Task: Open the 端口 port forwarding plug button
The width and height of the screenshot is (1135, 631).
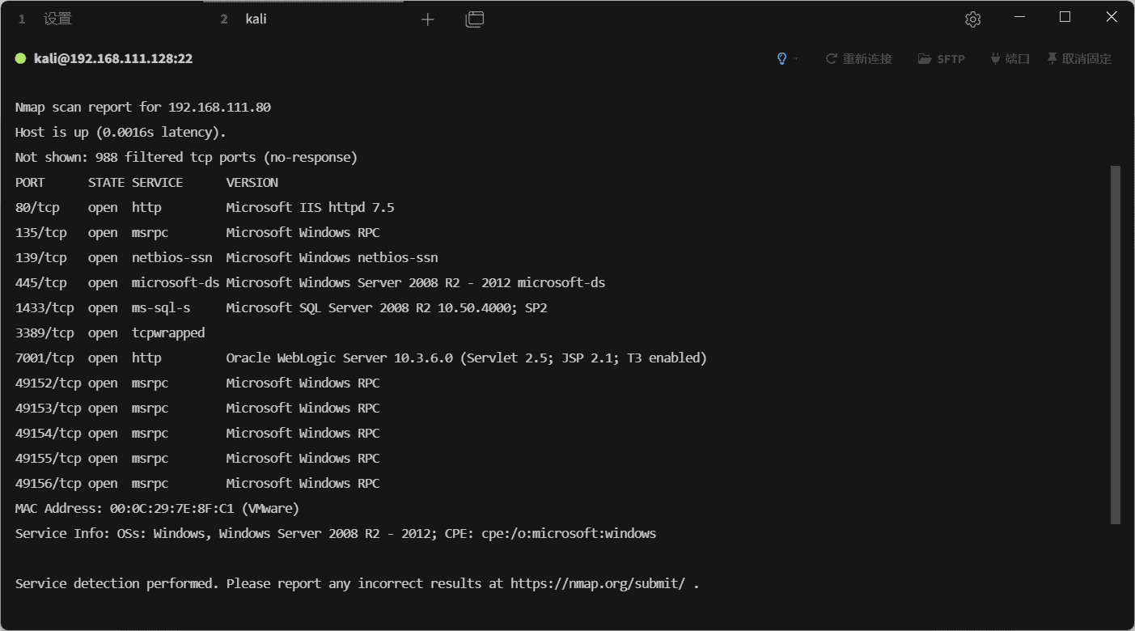Action: coord(1010,59)
